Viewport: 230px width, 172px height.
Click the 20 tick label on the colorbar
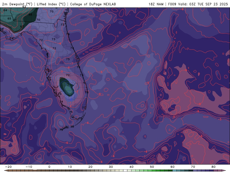click(x=90, y=167)
